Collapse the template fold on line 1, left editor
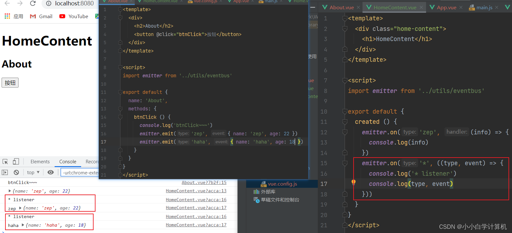Image resolution: width=512 pixels, height=233 pixels. click(120, 10)
